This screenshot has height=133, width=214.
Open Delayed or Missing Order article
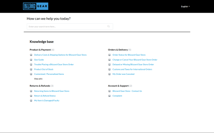pyautogui.click(x=133, y=65)
